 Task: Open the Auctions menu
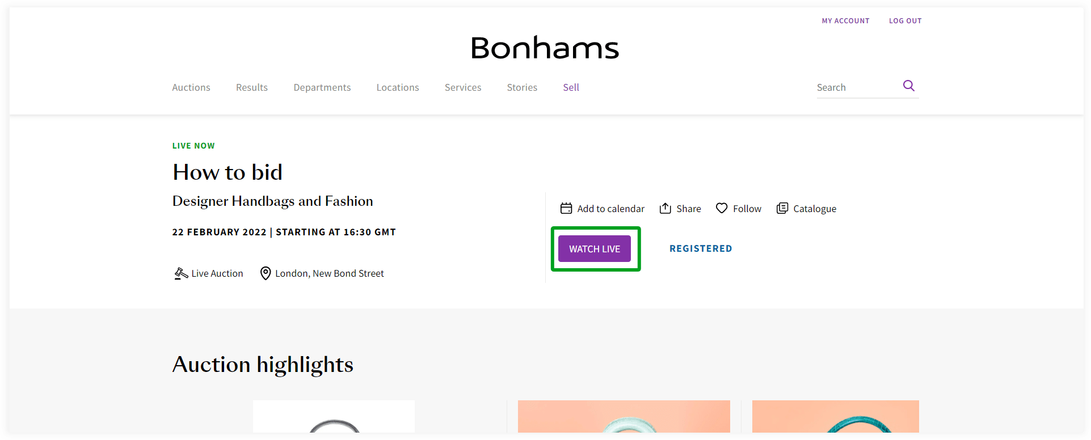(x=191, y=87)
